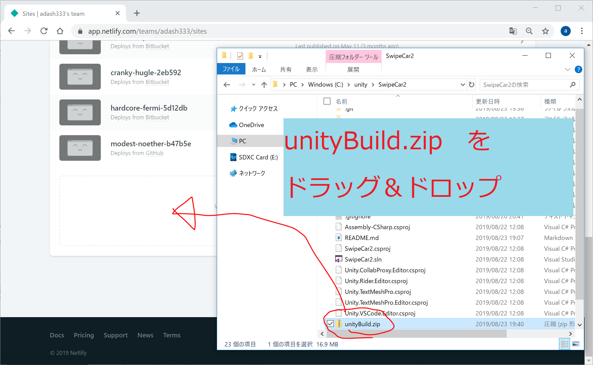Select the SwipeCar2.sln file
This screenshot has width=593, height=365.
363,259
